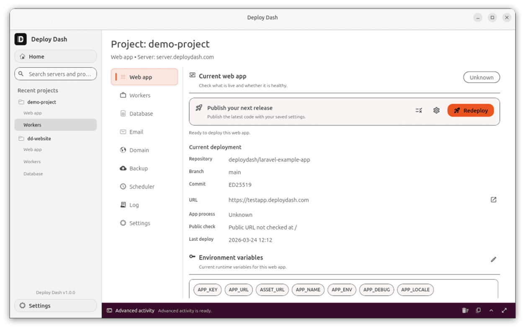Click the ASSET_URL variable chip
The height and width of the screenshot is (329, 525).
click(x=272, y=290)
